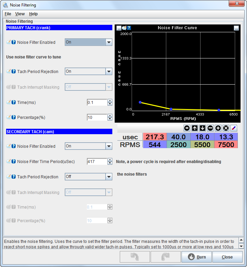
Task: Click the help icon beside primary Time(ms)
Action: 14,102
